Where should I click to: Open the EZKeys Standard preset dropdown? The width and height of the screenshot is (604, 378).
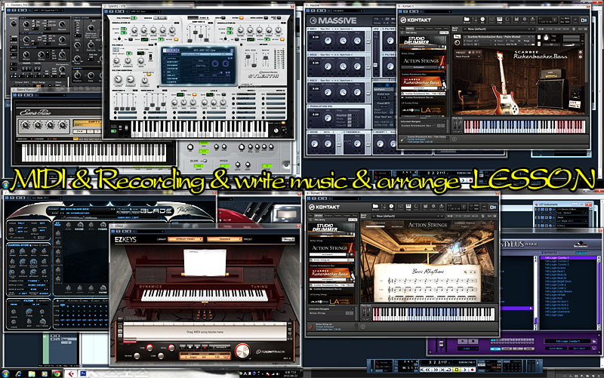tap(224, 239)
